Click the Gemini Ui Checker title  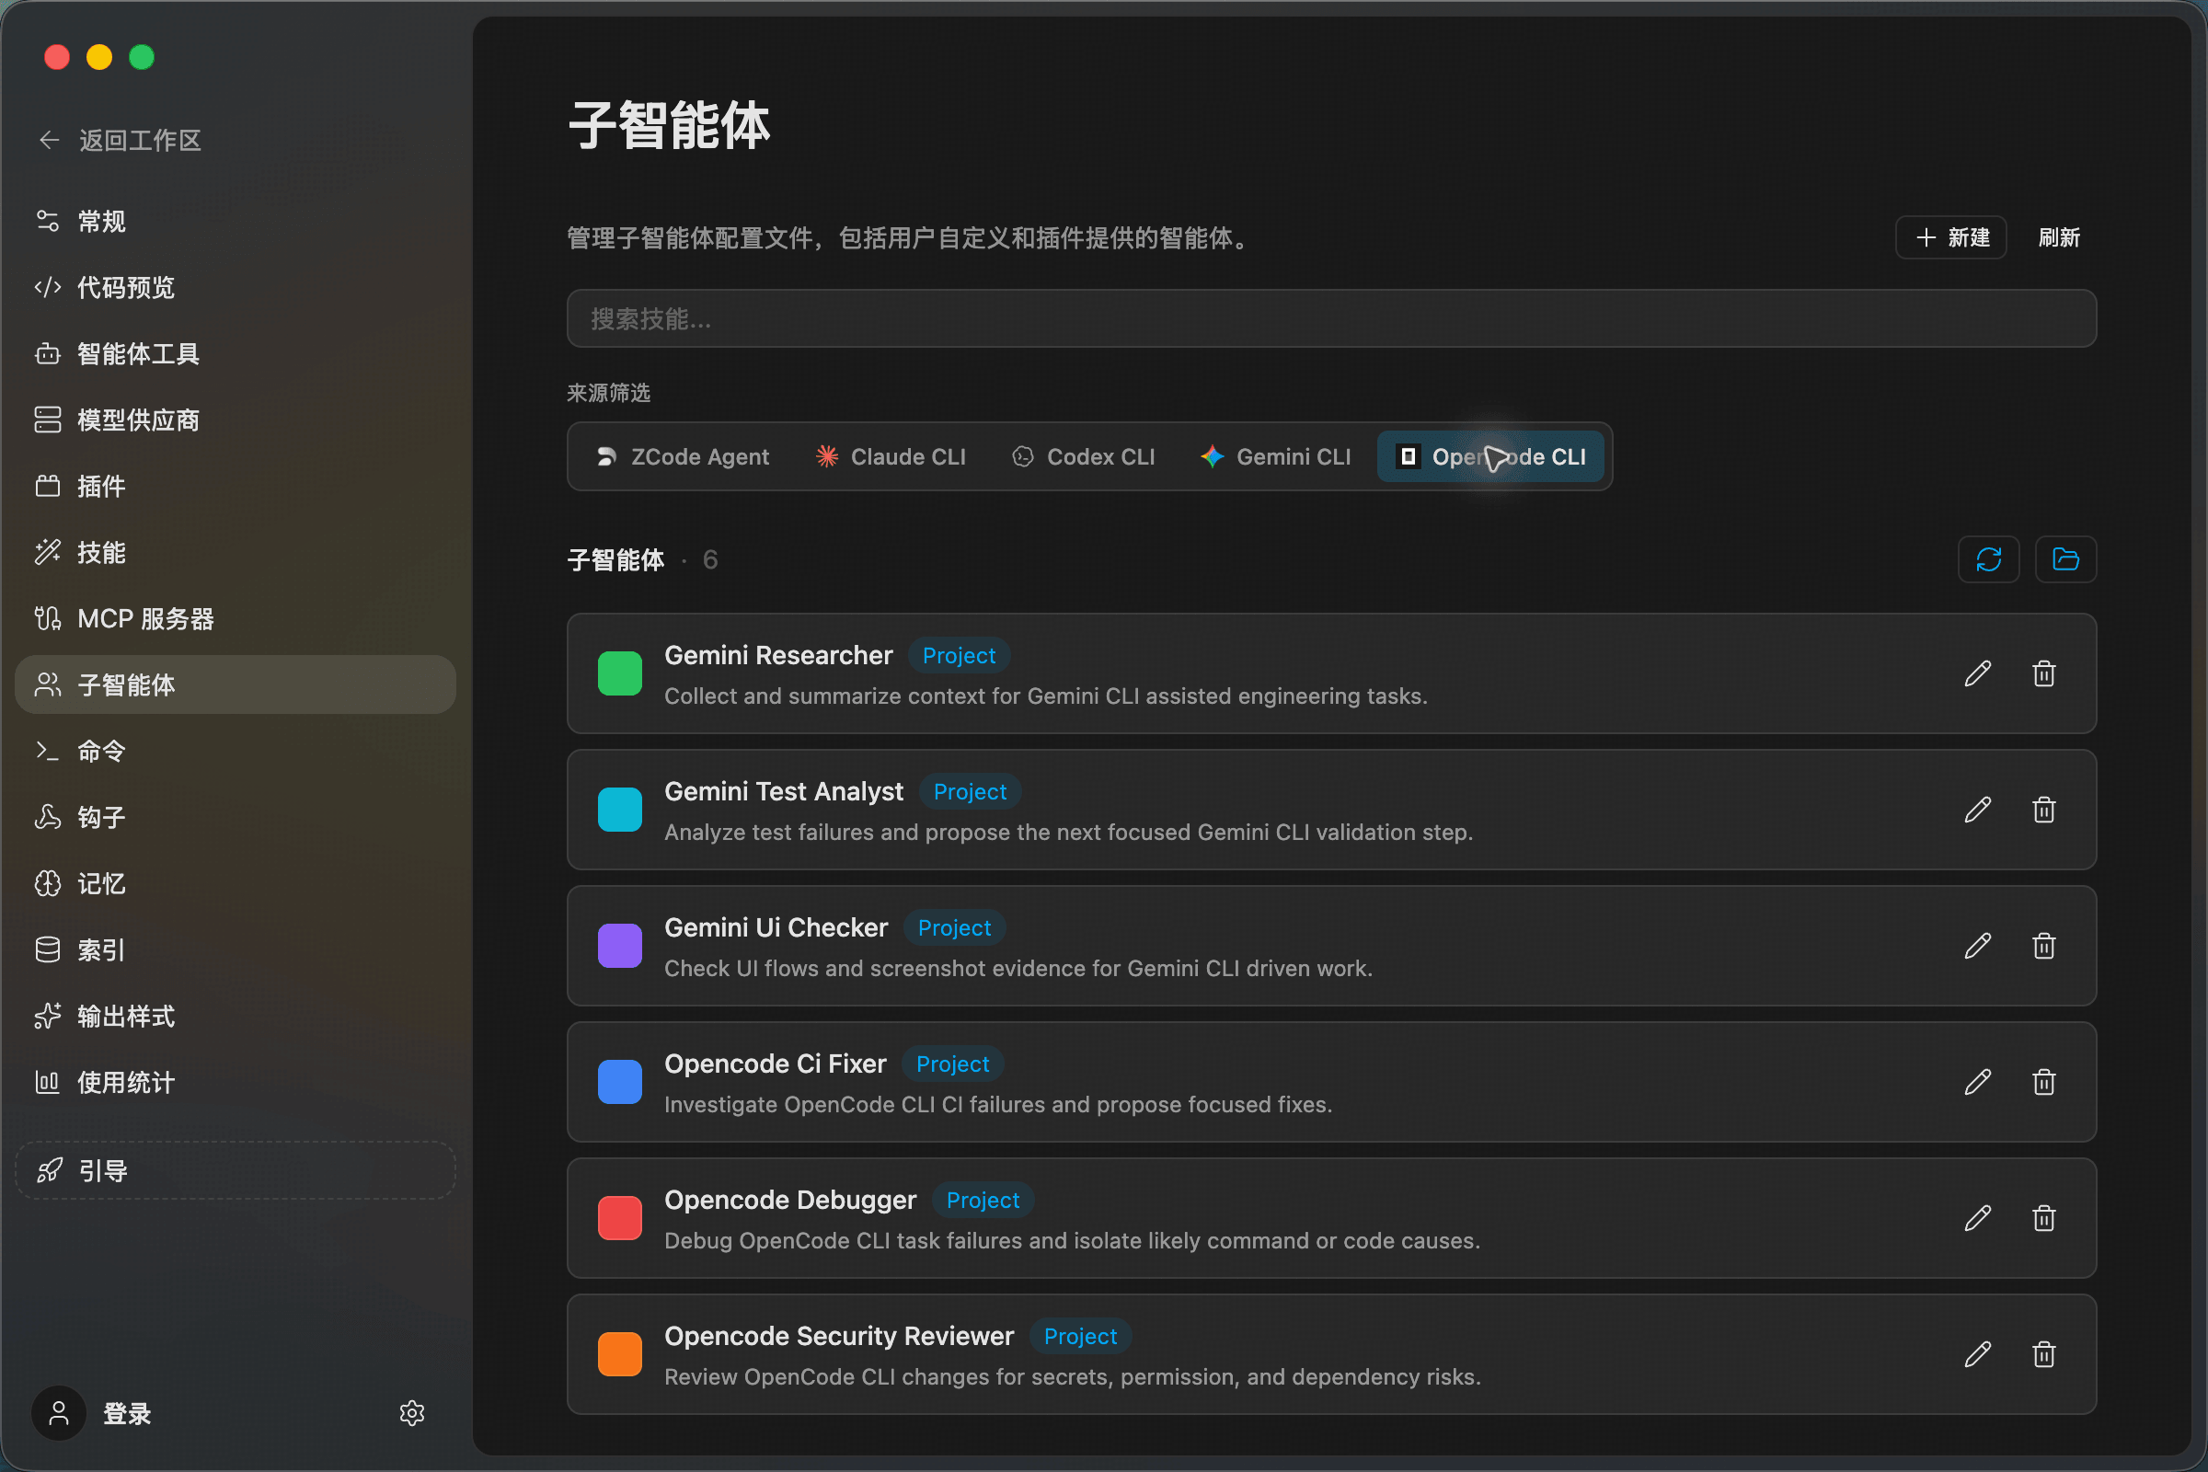point(776,927)
